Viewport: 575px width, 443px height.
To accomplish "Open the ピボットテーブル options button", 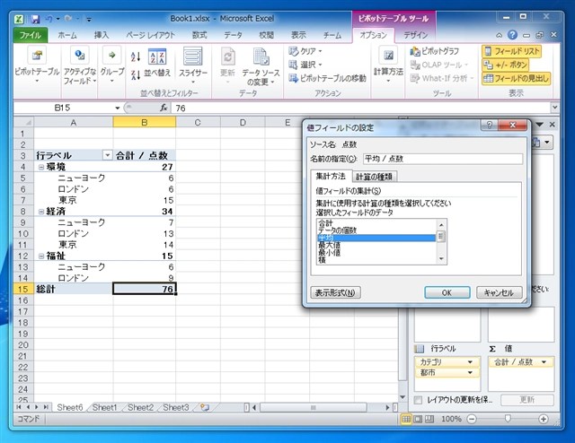I will [x=37, y=65].
